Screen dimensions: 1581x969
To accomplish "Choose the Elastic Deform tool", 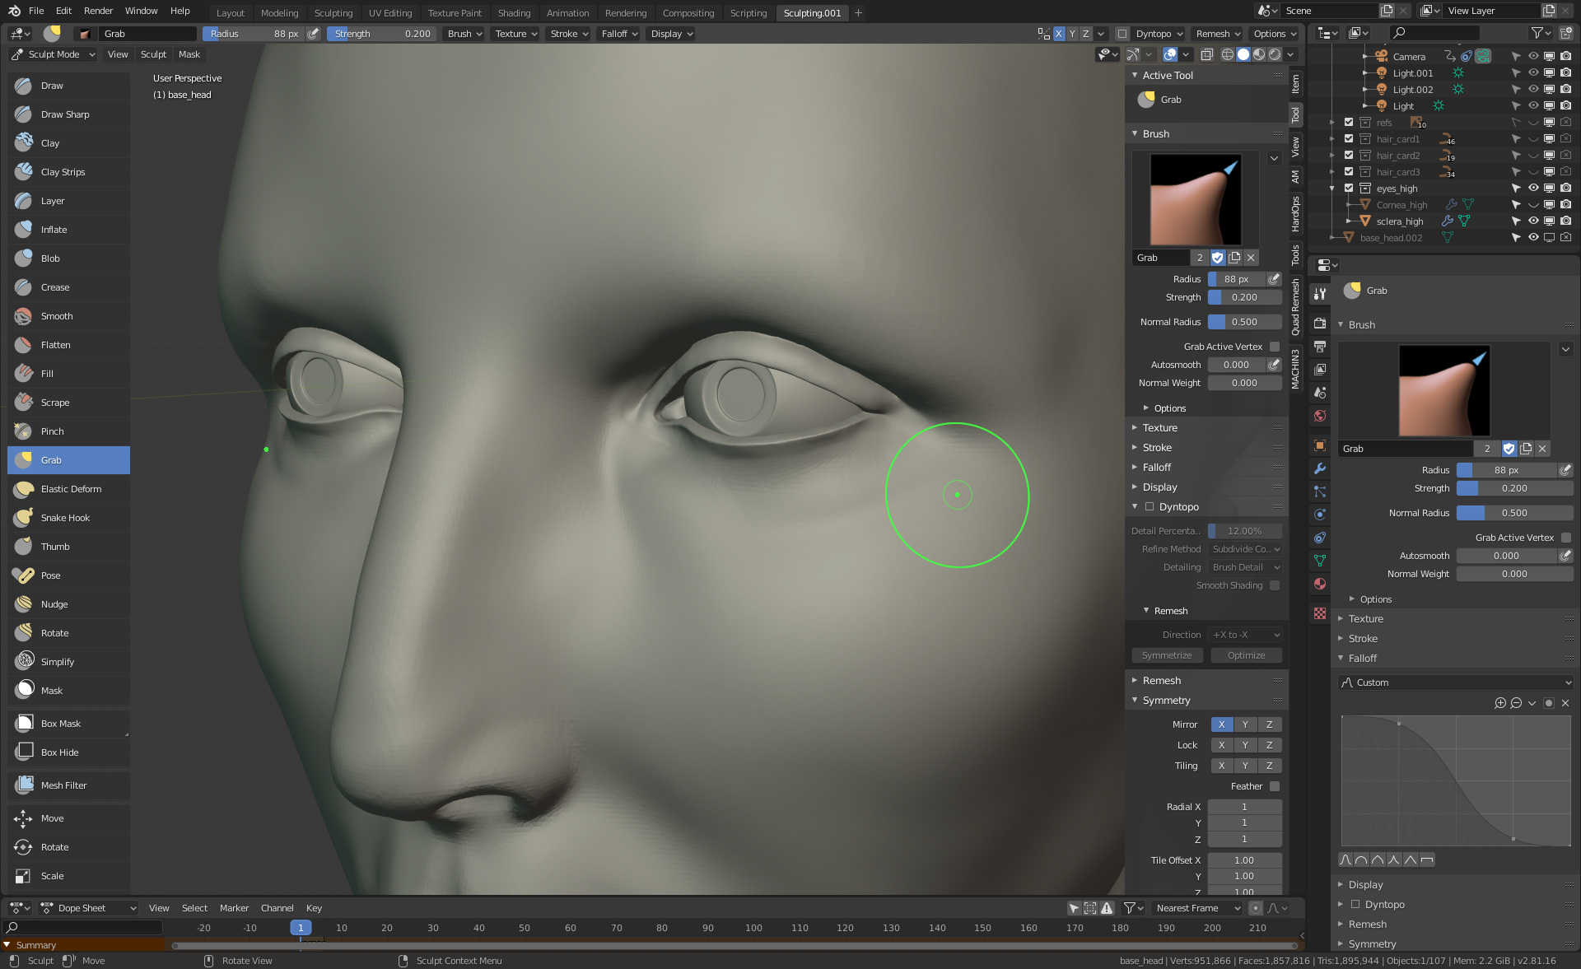I will (71, 489).
